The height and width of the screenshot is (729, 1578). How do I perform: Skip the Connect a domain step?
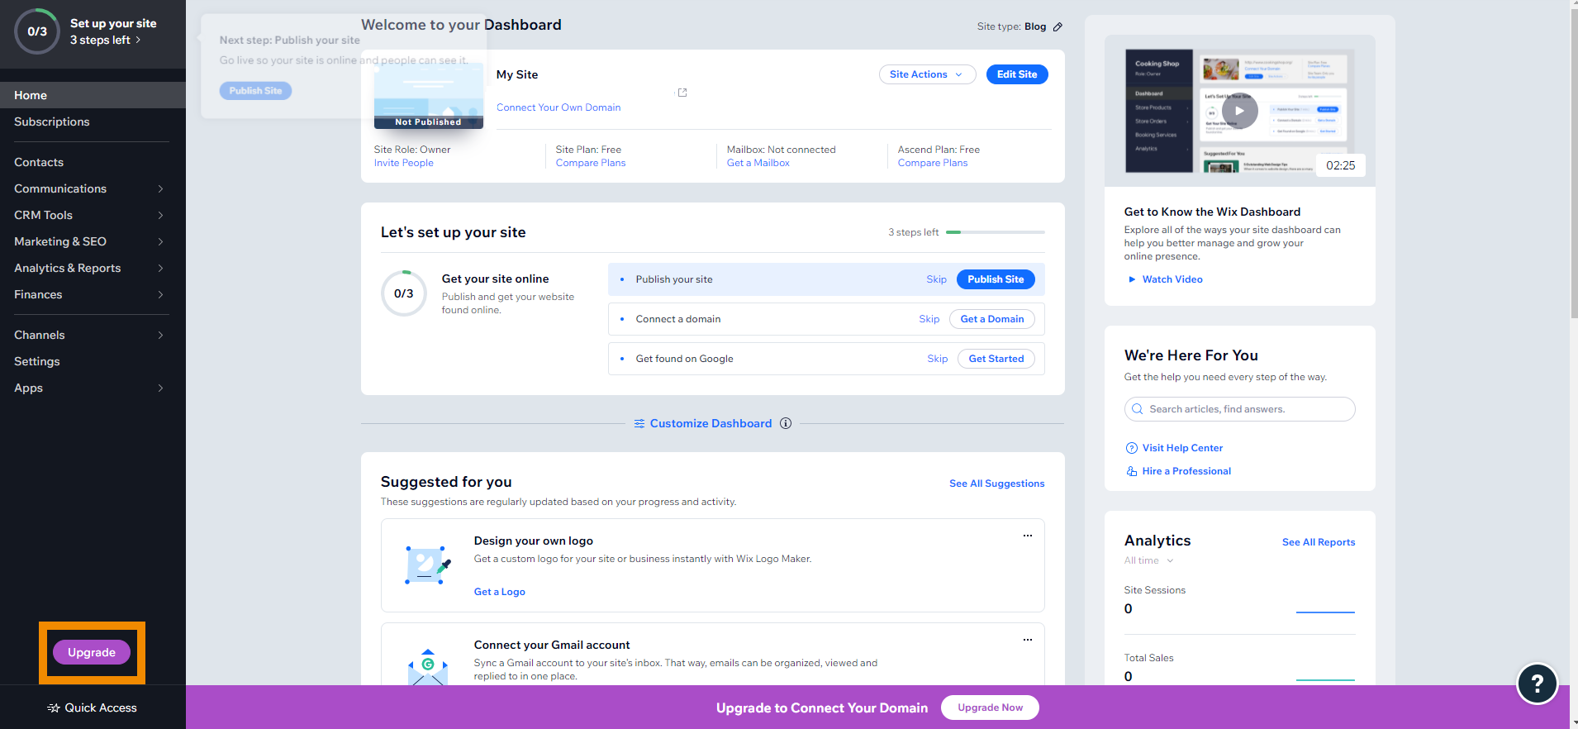pyautogui.click(x=929, y=319)
